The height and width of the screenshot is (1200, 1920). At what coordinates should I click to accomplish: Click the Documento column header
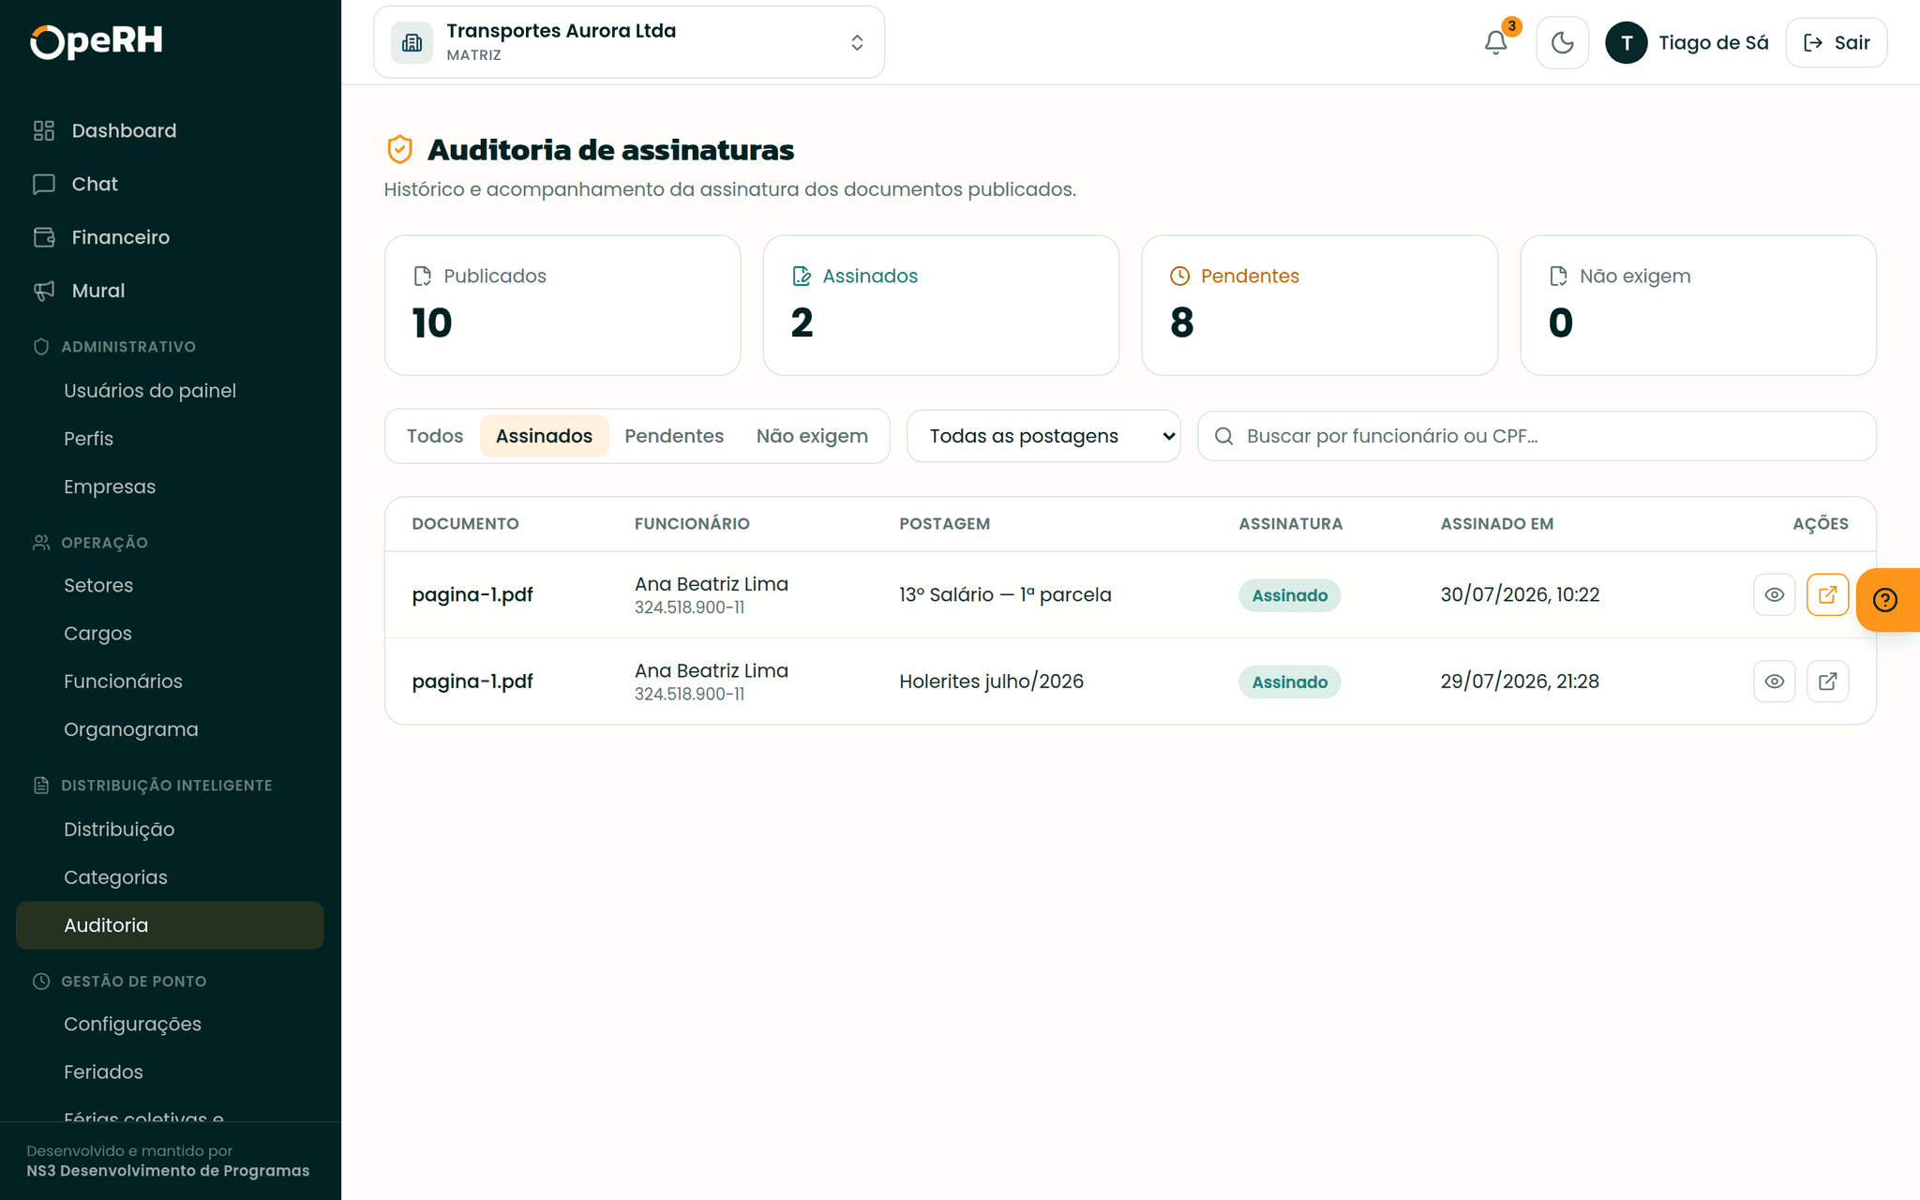[465, 524]
